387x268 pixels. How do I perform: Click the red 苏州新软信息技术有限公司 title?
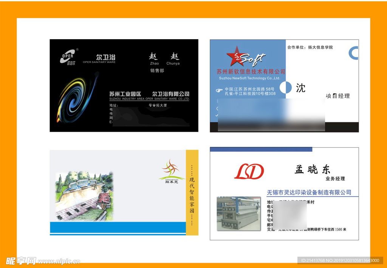[251, 72]
